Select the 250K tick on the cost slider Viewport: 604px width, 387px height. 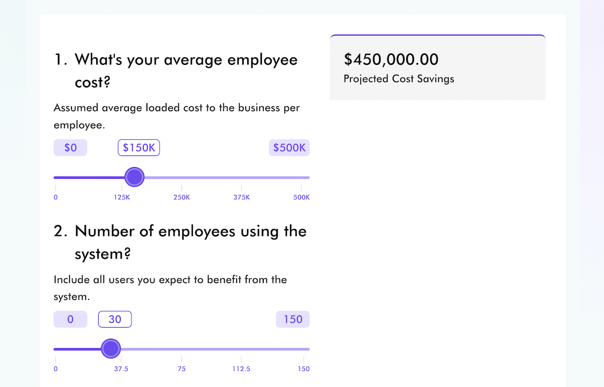click(181, 197)
